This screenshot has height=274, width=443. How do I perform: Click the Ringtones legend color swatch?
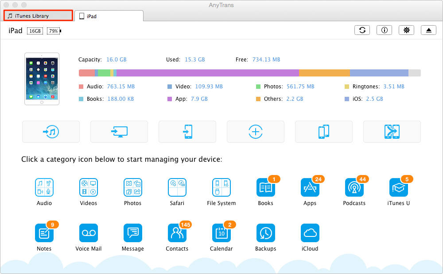pos(347,87)
